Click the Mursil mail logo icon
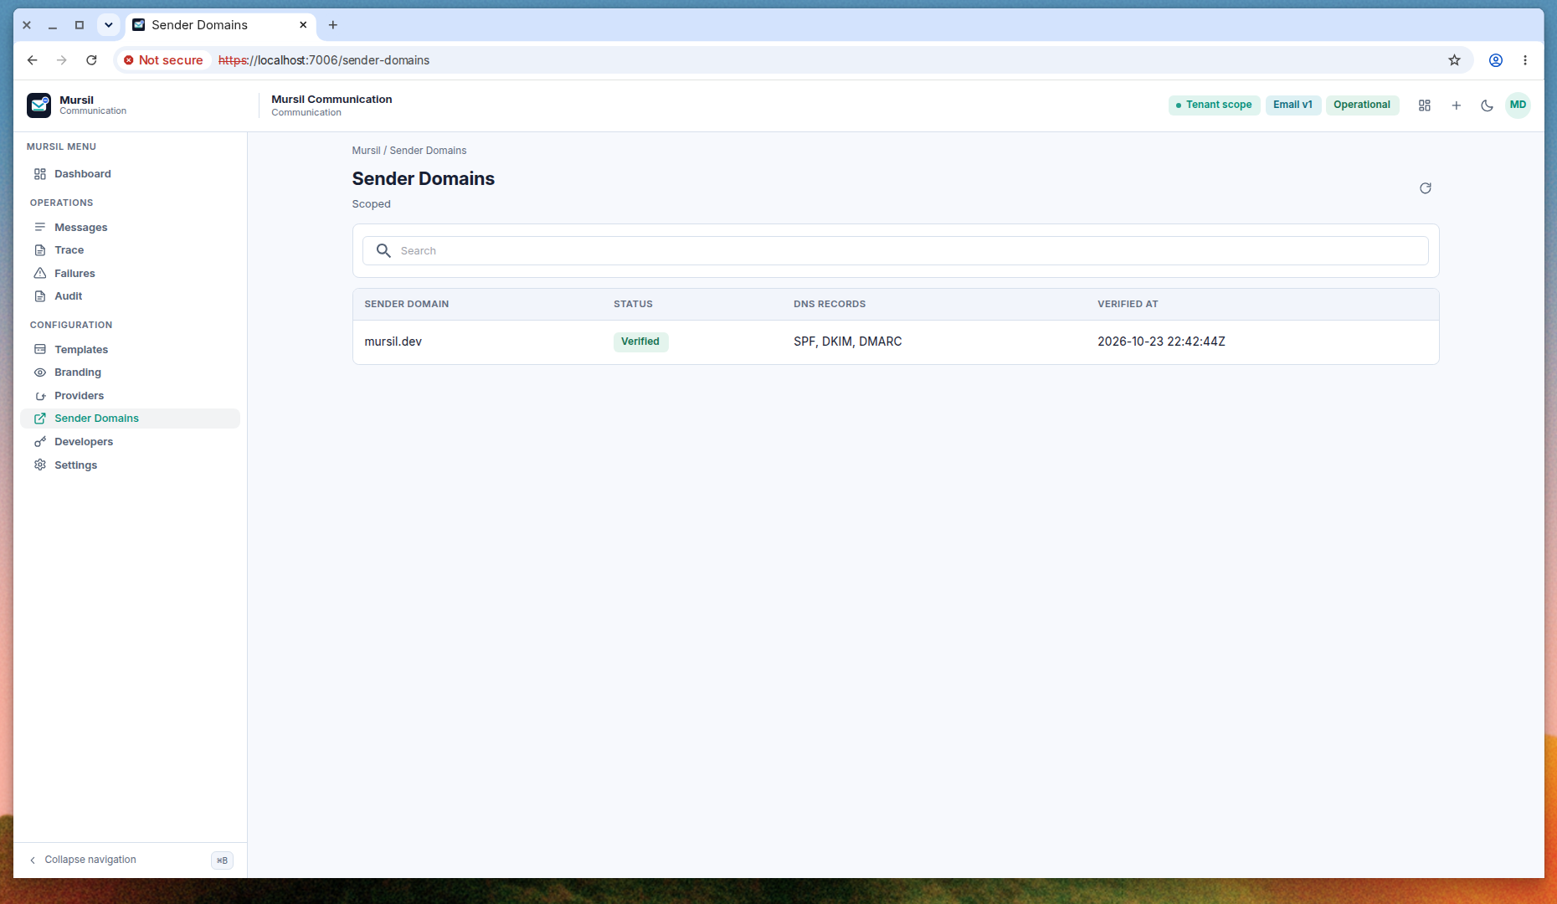Image resolution: width=1557 pixels, height=904 pixels. (39, 105)
